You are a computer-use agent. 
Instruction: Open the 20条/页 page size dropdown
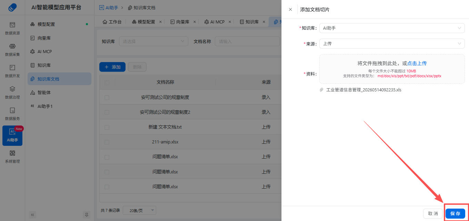139,210
